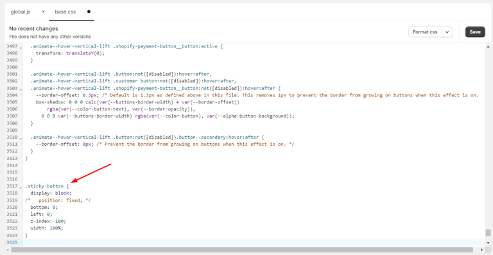The width and height of the screenshot is (493, 255).
Task: Click the closing brace on line 3524
Action: coord(26,235)
